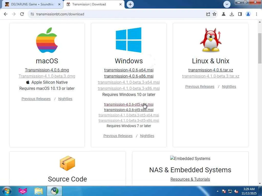Click the muted volume tray icon
Screen dimensions: 262x196
pos(236,191)
